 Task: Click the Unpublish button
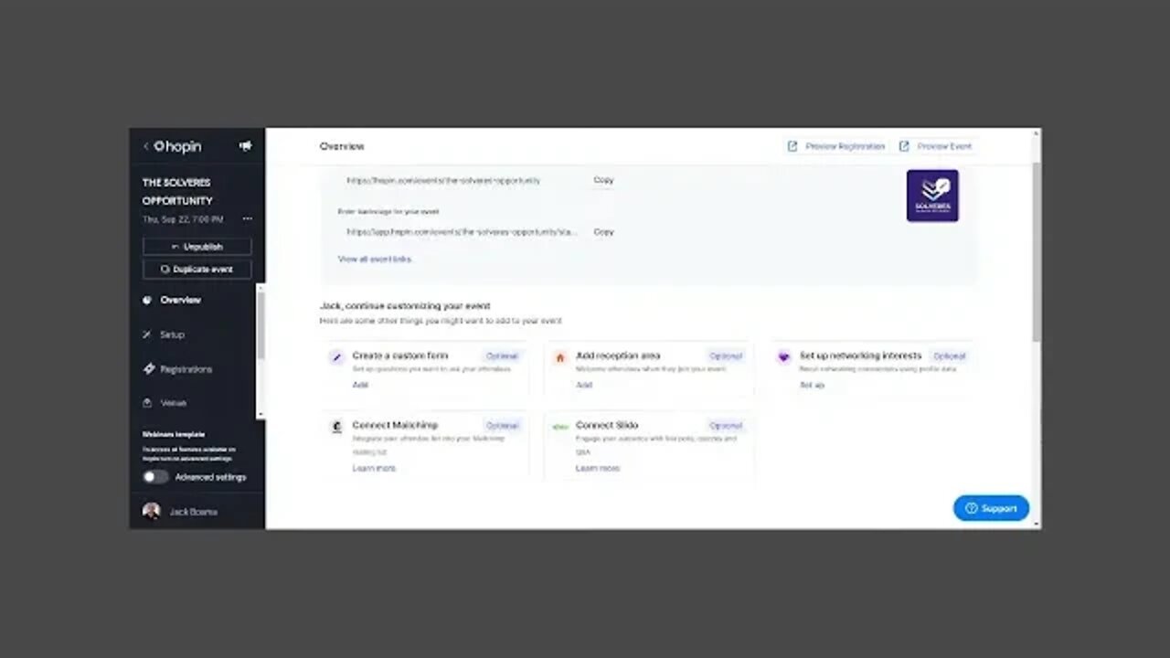coord(197,246)
